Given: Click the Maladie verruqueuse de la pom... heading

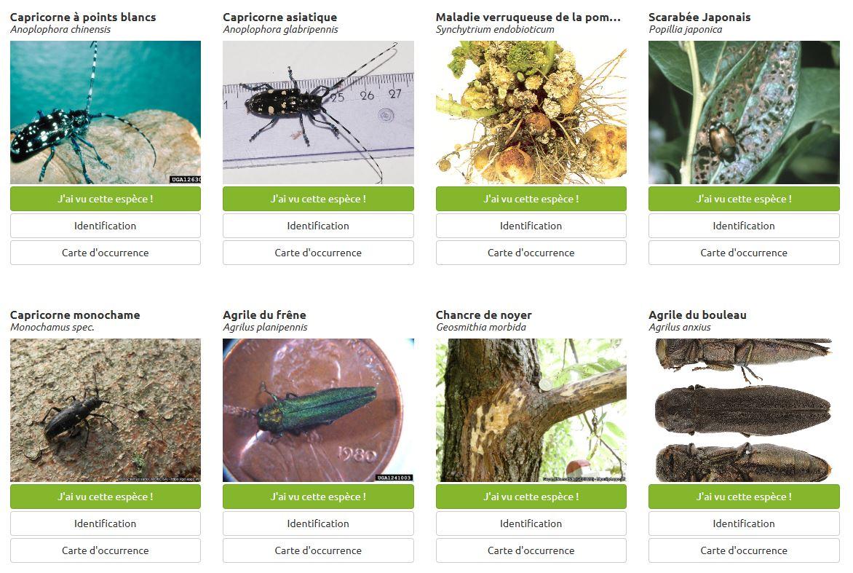Looking at the screenshot, I should tap(528, 17).
